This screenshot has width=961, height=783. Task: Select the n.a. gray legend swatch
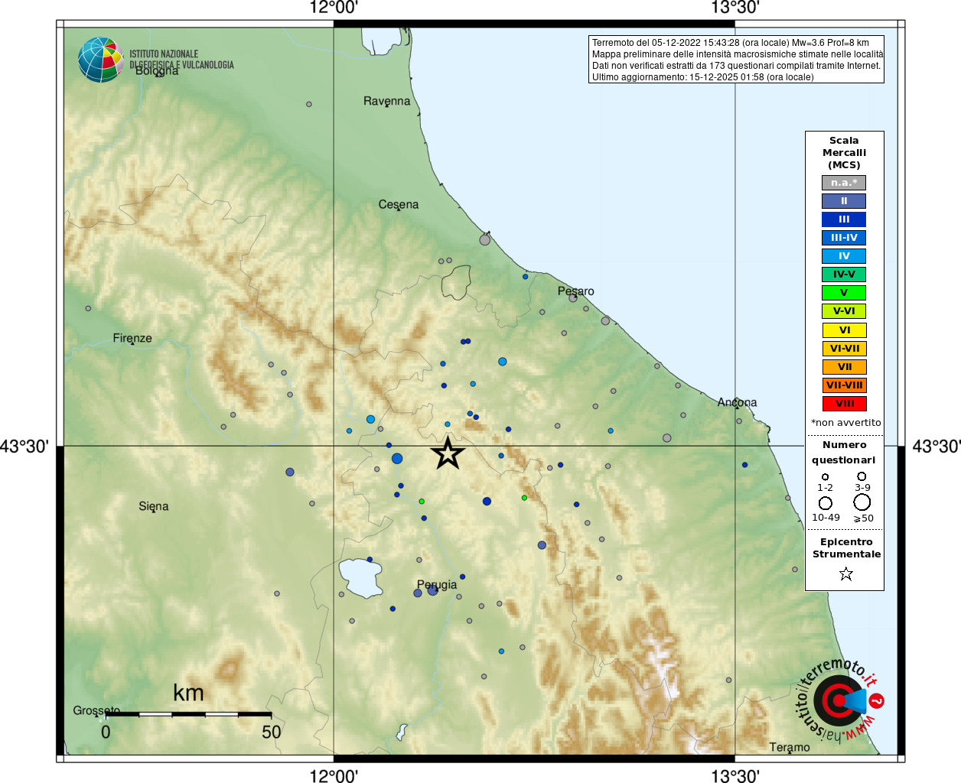[844, 183]
